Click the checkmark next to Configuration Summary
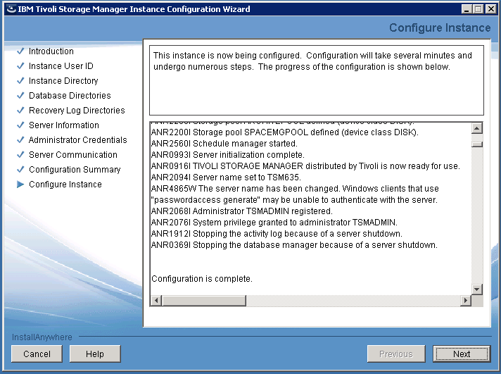This screenshot has height=374, width=501. point(20,169)
